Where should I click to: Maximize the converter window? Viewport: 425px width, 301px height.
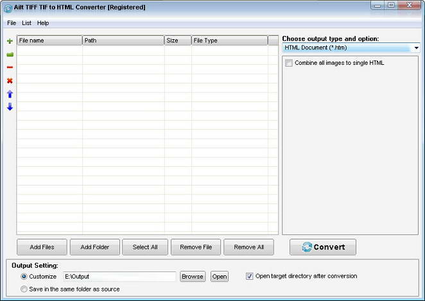(x=391, y=5)
